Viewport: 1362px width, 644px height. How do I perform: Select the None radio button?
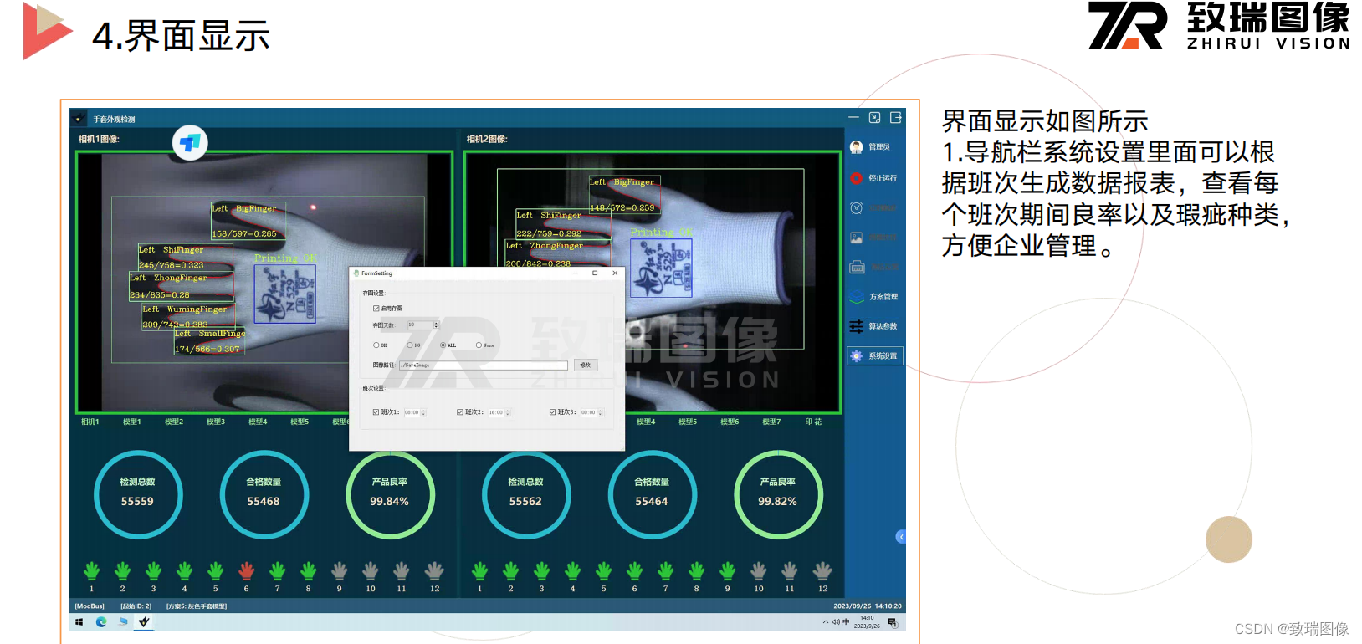pos(479,345)
